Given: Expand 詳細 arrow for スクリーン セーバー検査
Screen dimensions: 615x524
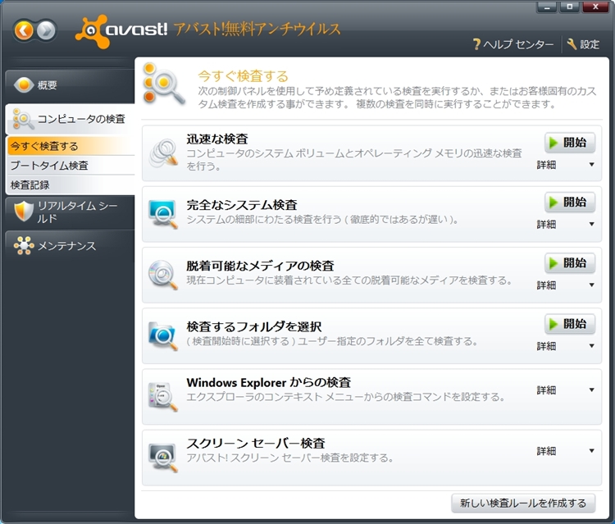Looking at the screenshot, I should 591,451.
